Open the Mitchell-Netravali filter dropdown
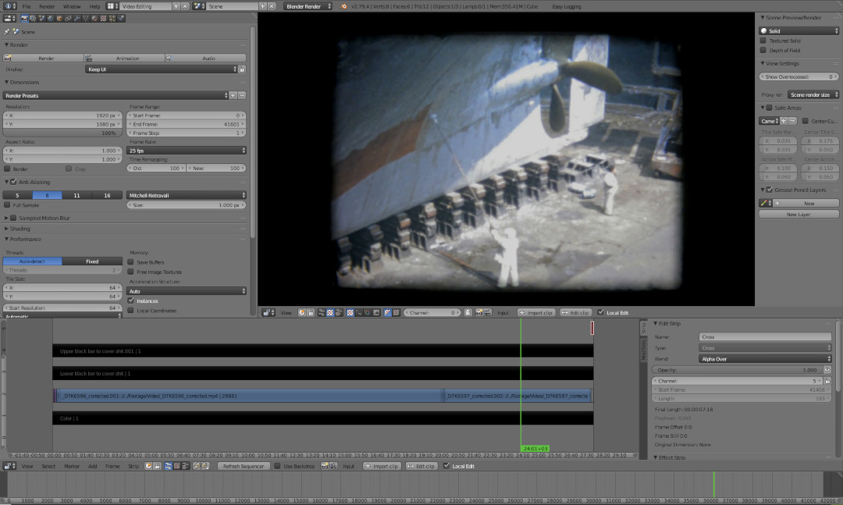843x505 pixels. tap(186, 195)
